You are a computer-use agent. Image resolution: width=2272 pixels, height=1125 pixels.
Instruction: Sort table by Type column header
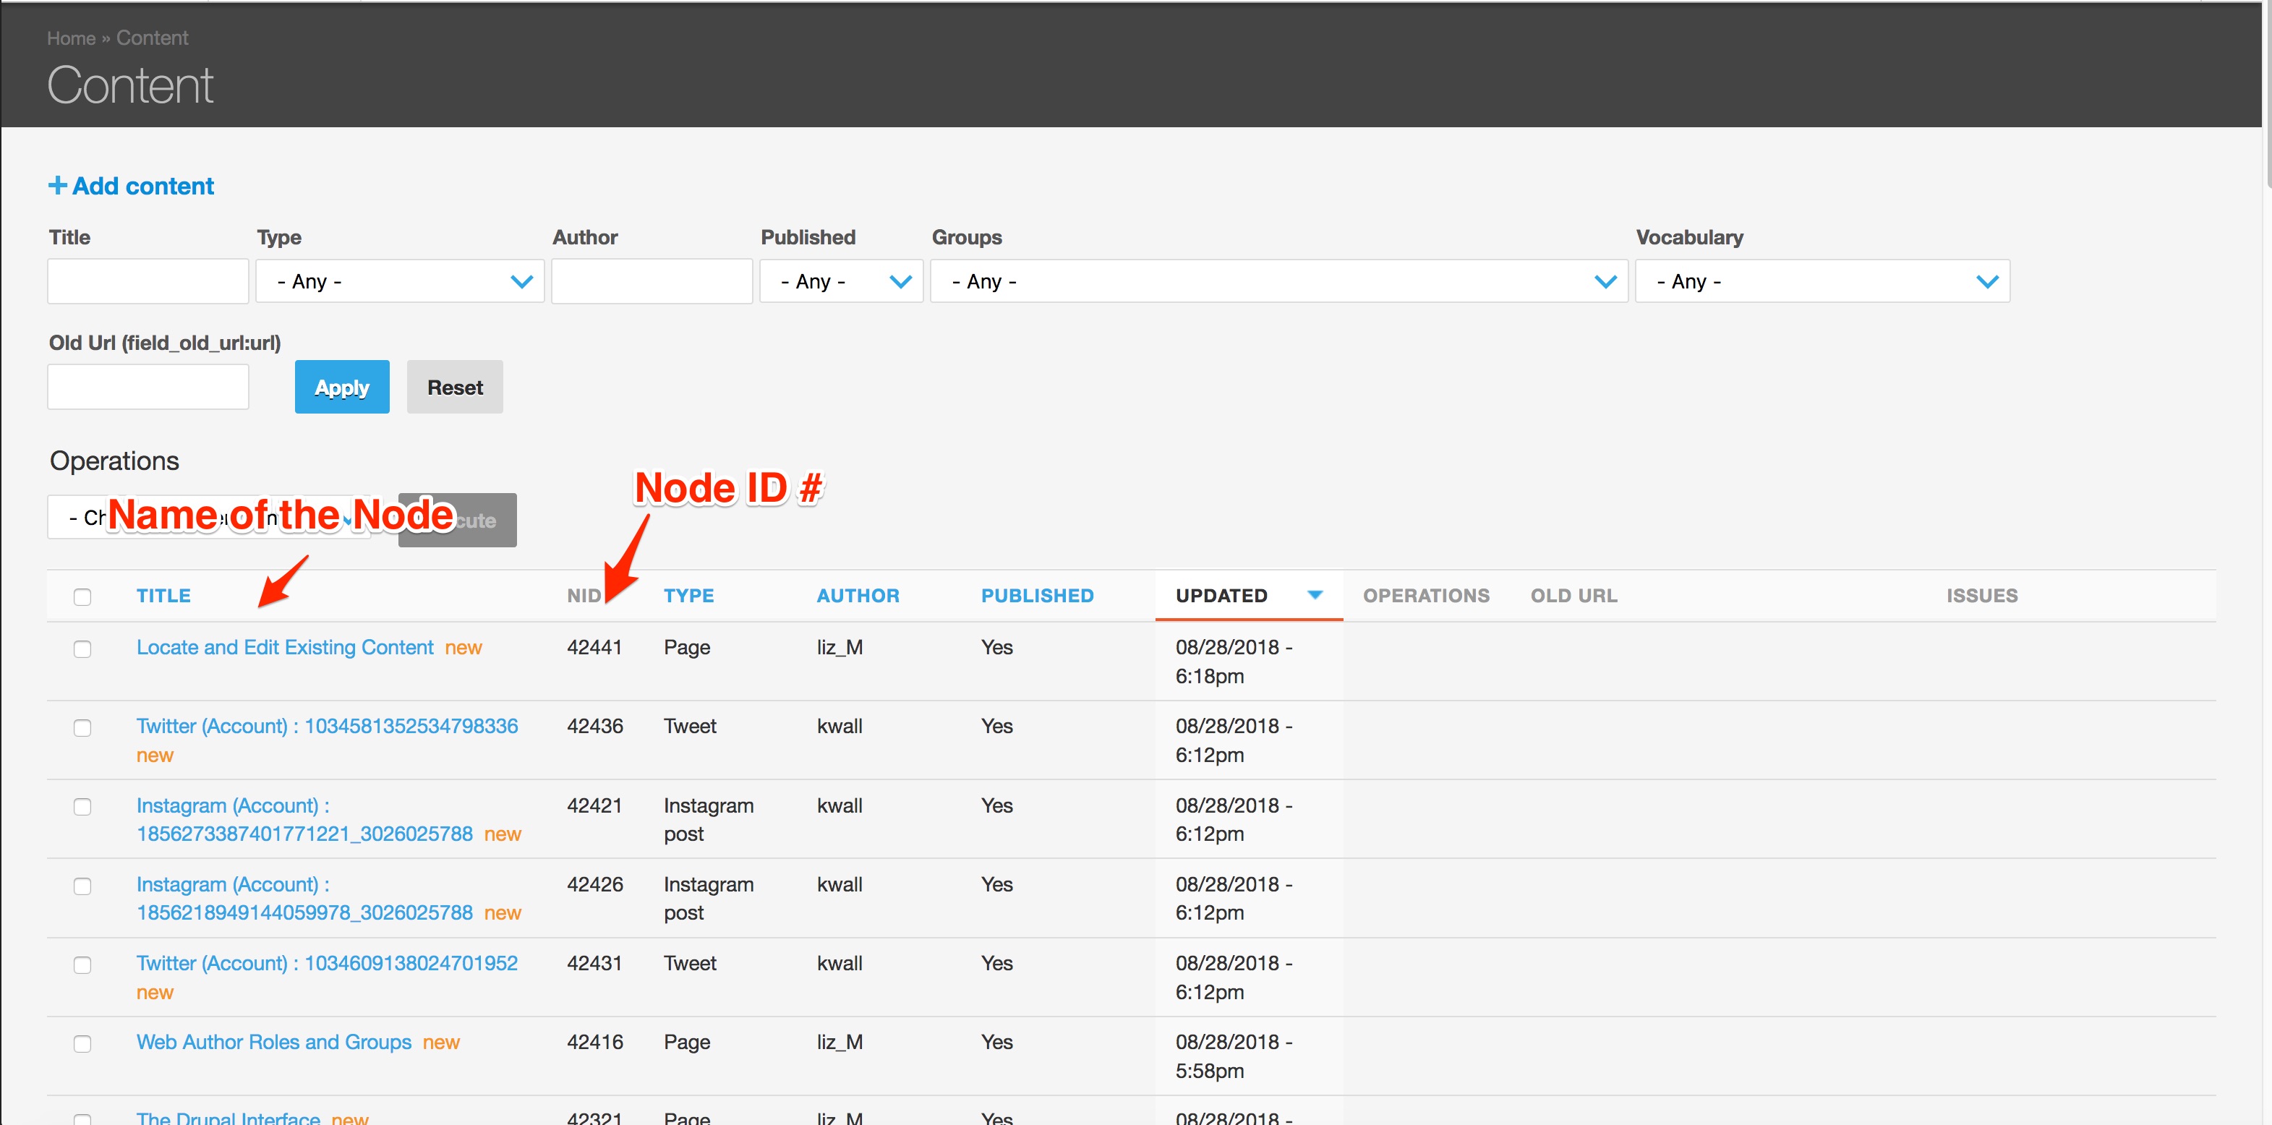[688, 596]
